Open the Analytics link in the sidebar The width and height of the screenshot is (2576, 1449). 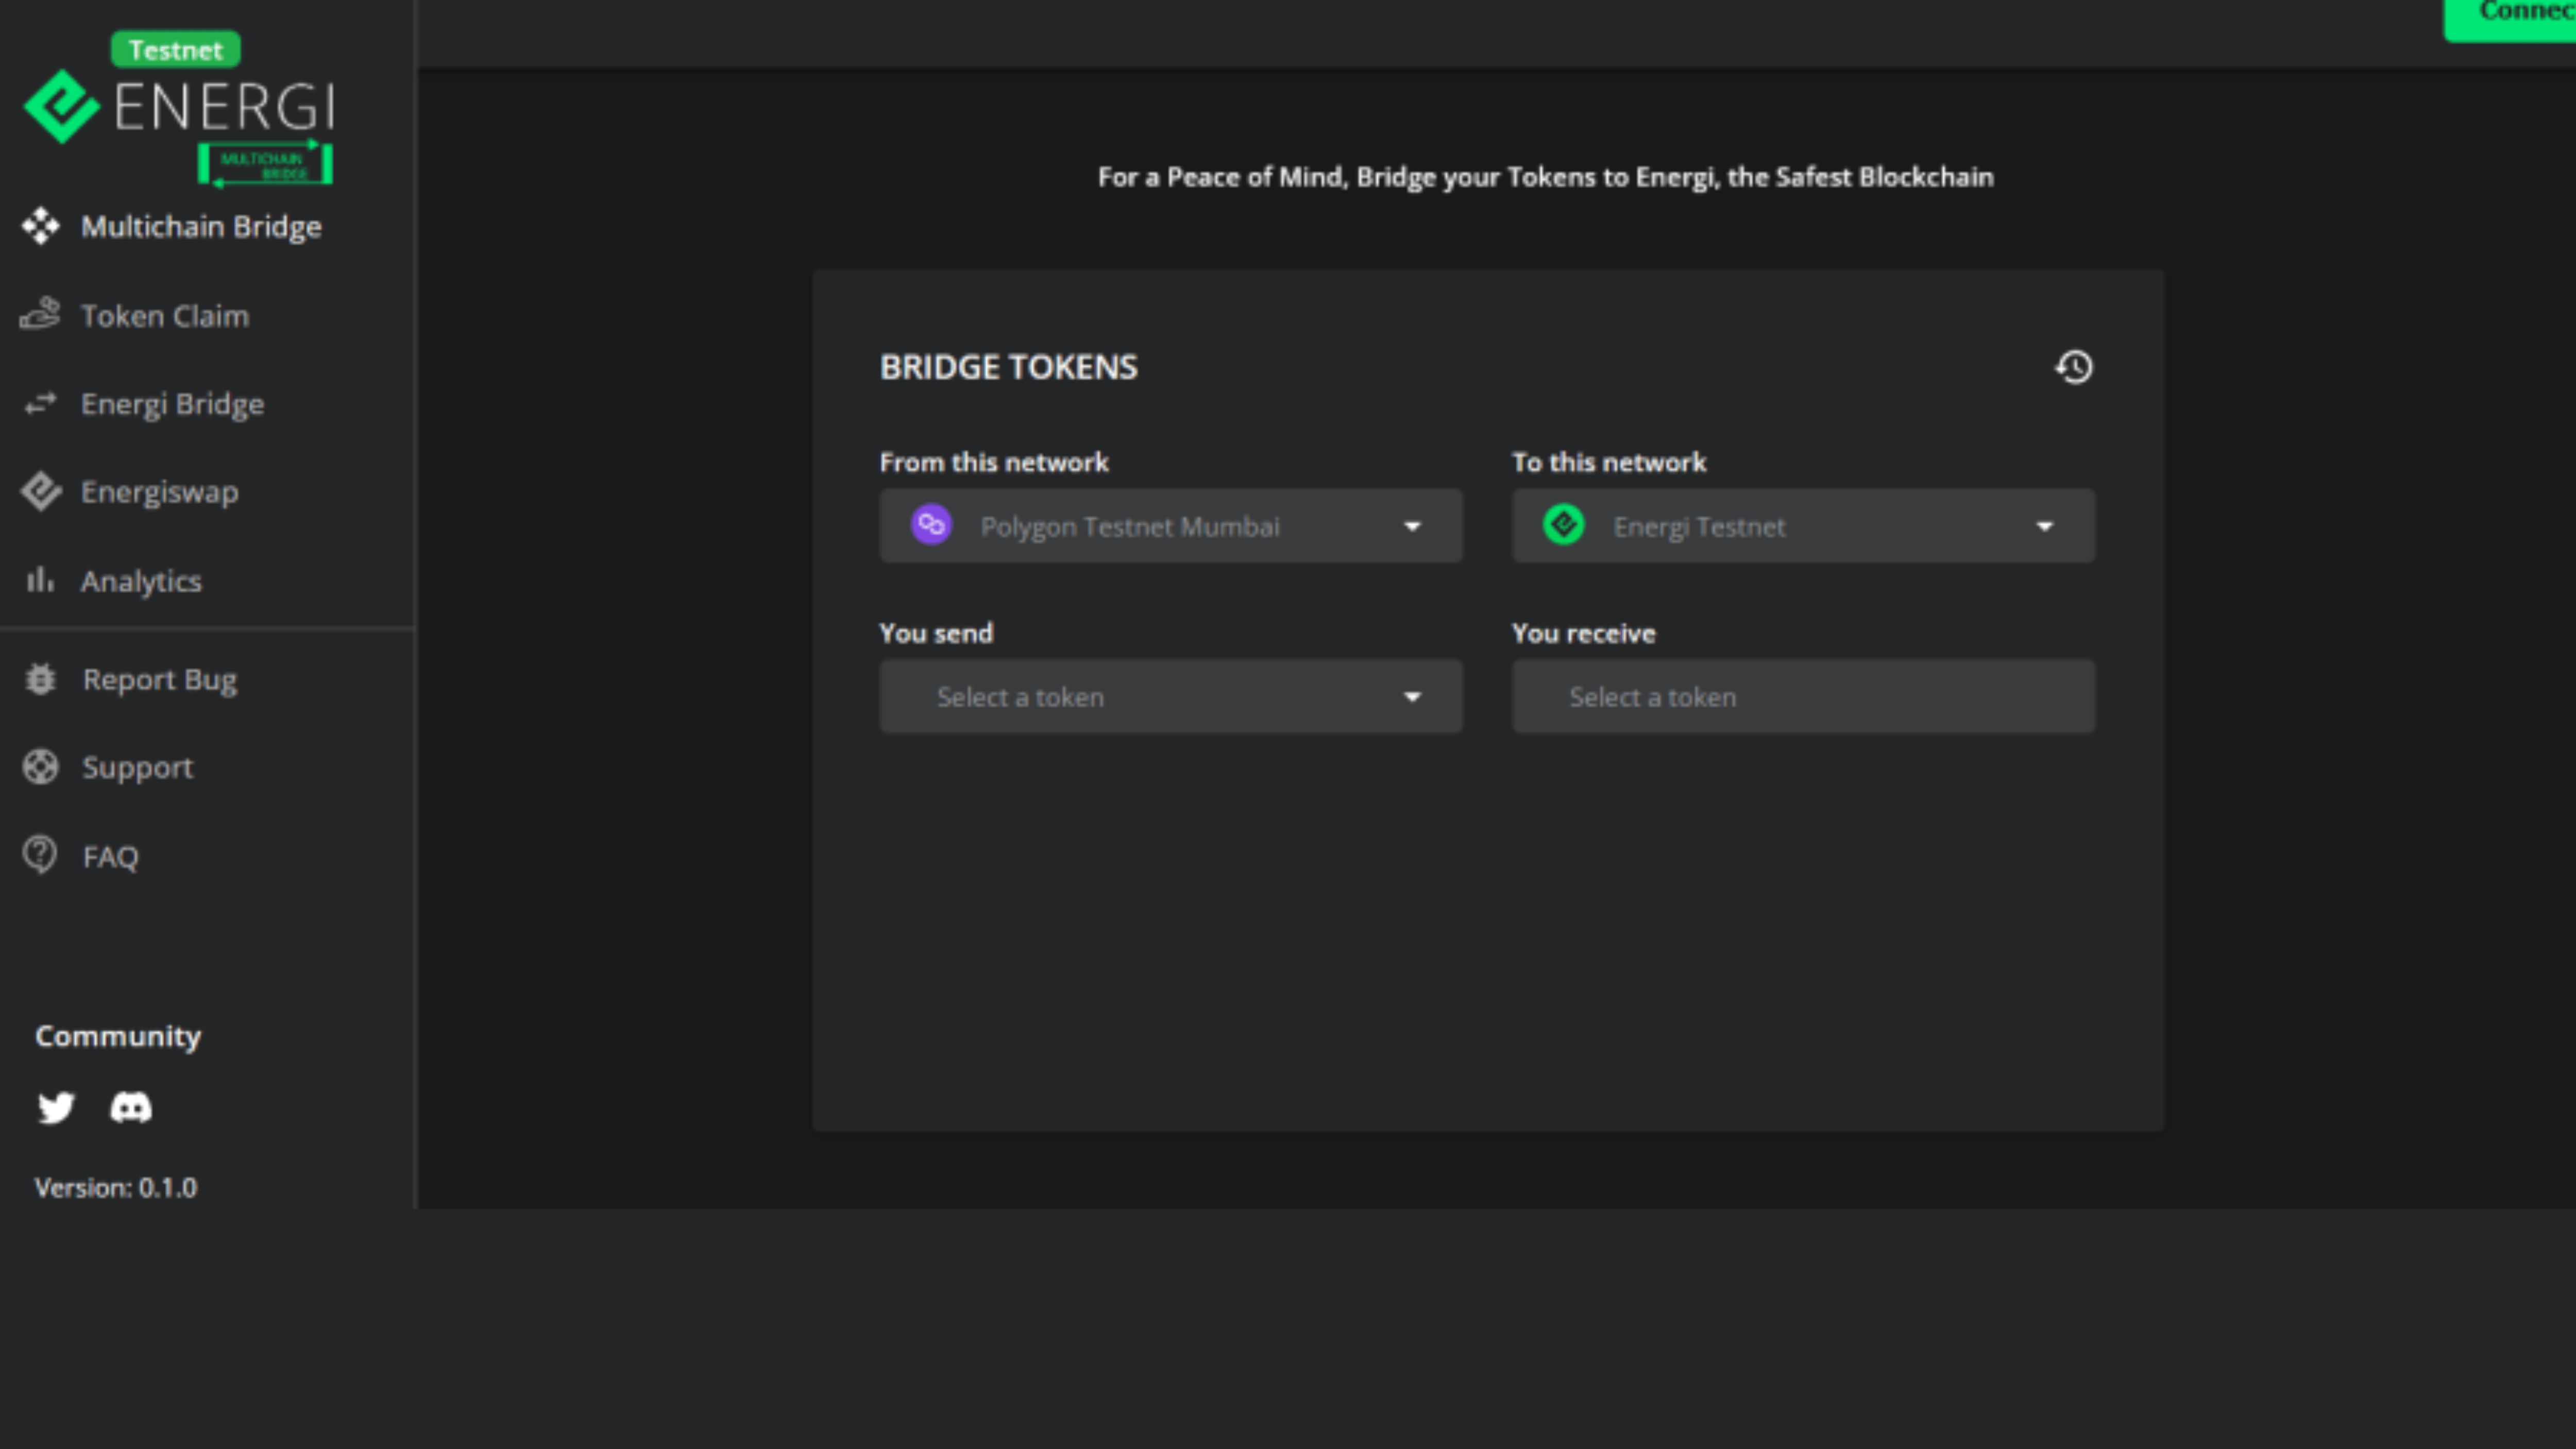pyautogui.click(x=141, y=581)
